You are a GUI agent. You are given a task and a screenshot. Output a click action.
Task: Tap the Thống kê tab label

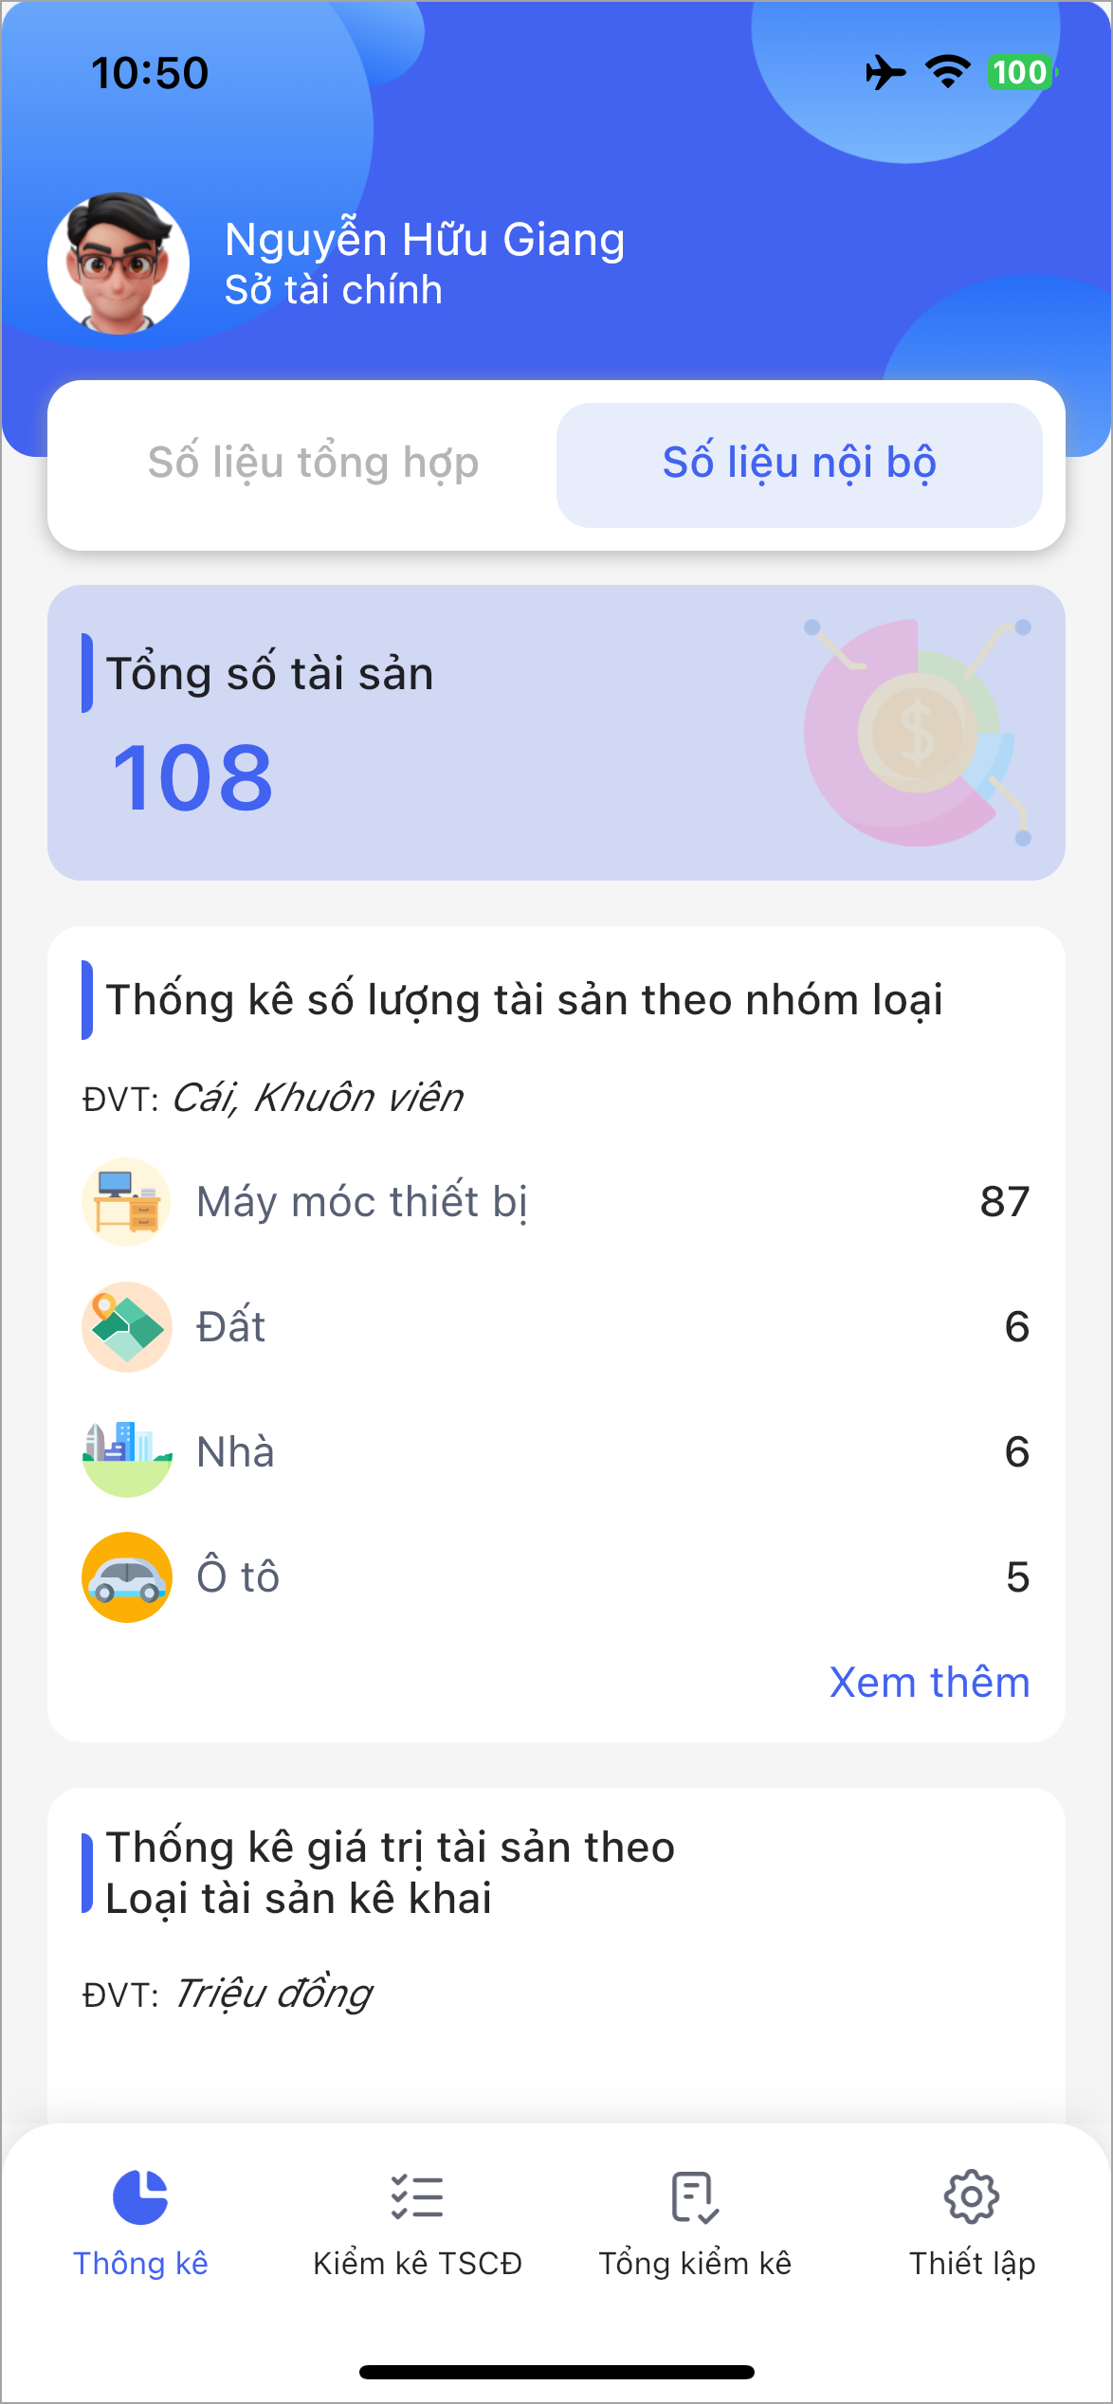140,2264
